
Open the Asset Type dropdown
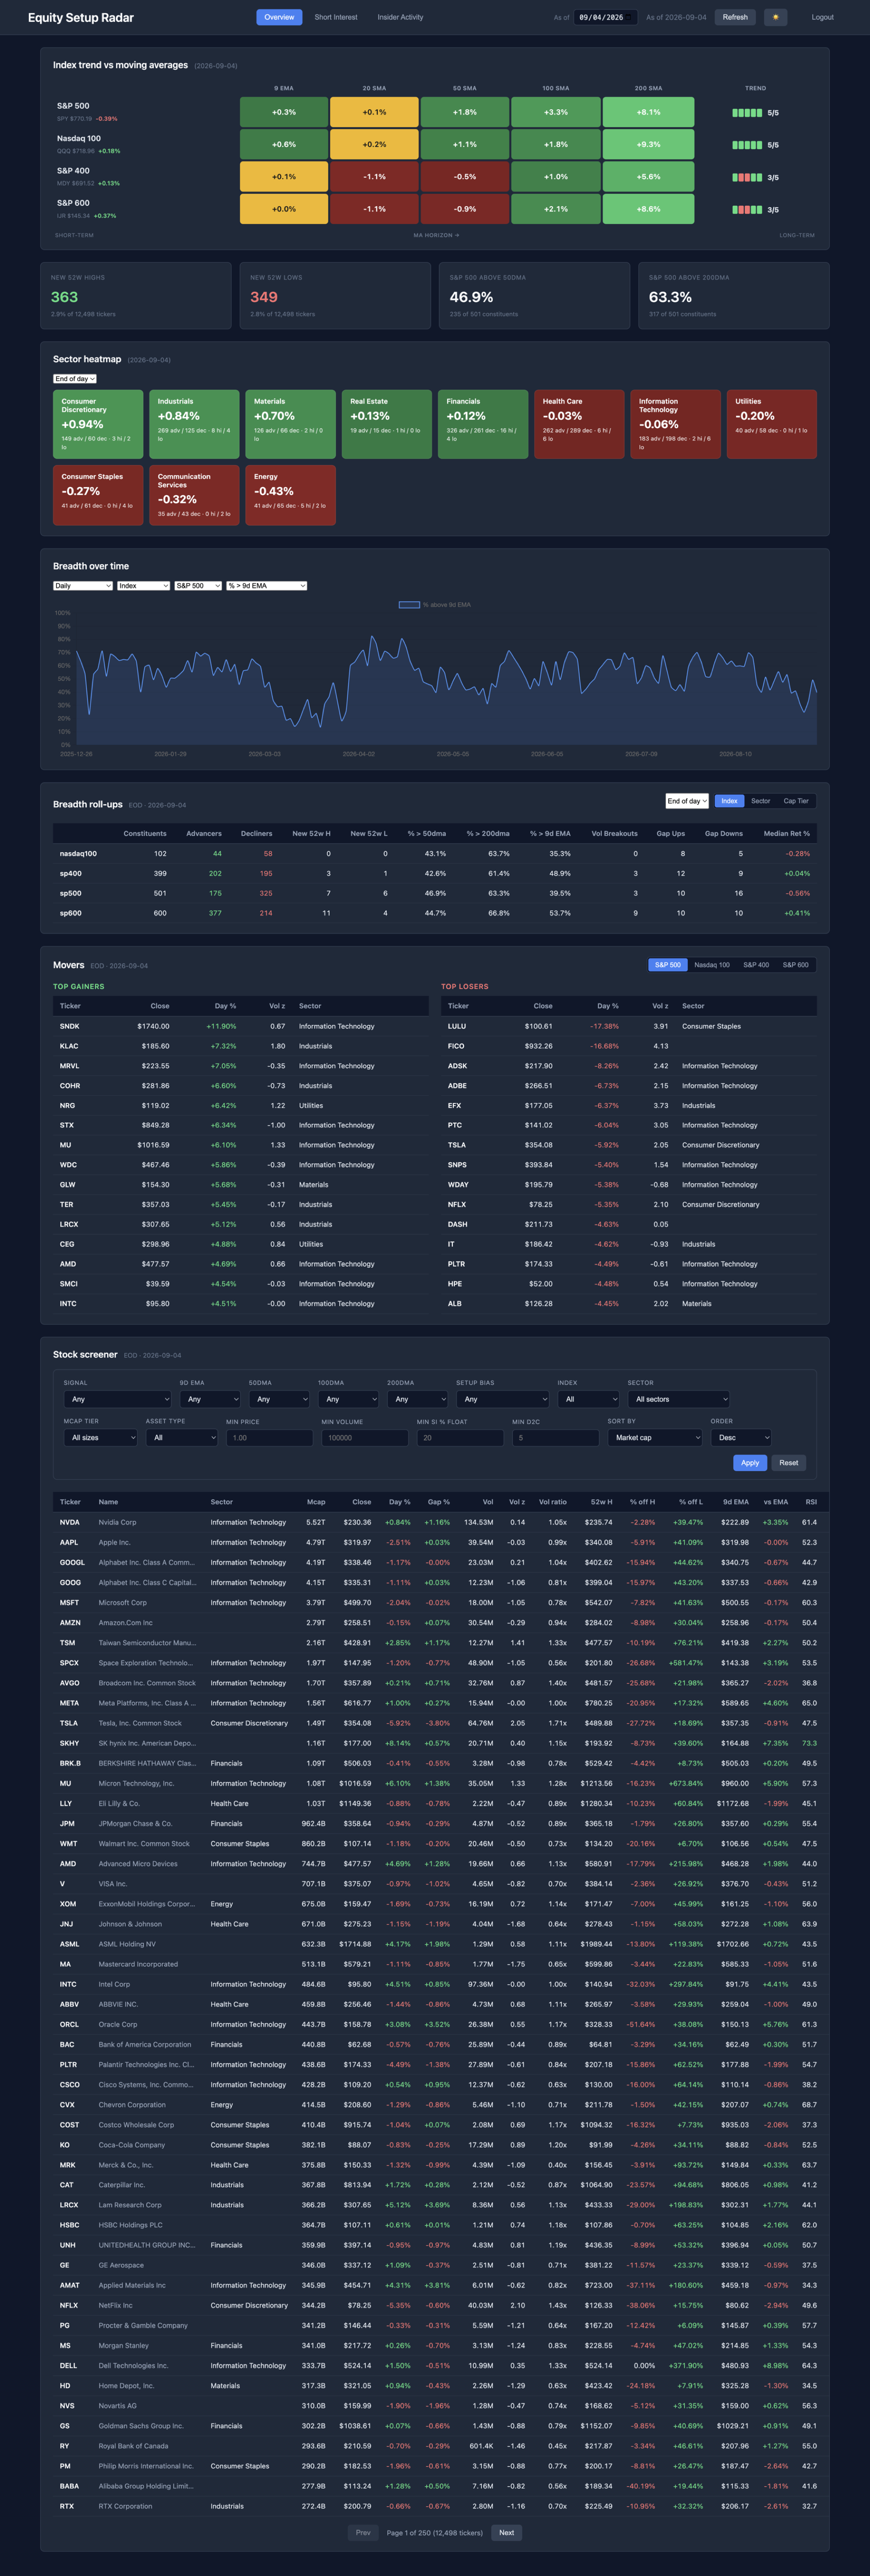coord(182,1438)
